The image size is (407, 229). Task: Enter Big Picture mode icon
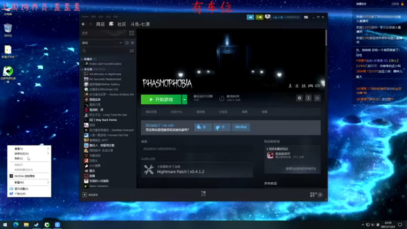(306, 17)
